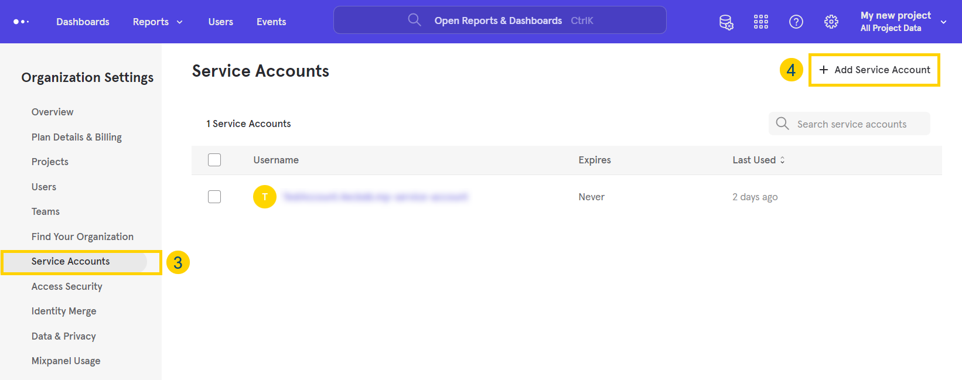This screenshot has width=962, height=380.
Task: Click the search icon in service accounts search
Action: click(782, 124)
